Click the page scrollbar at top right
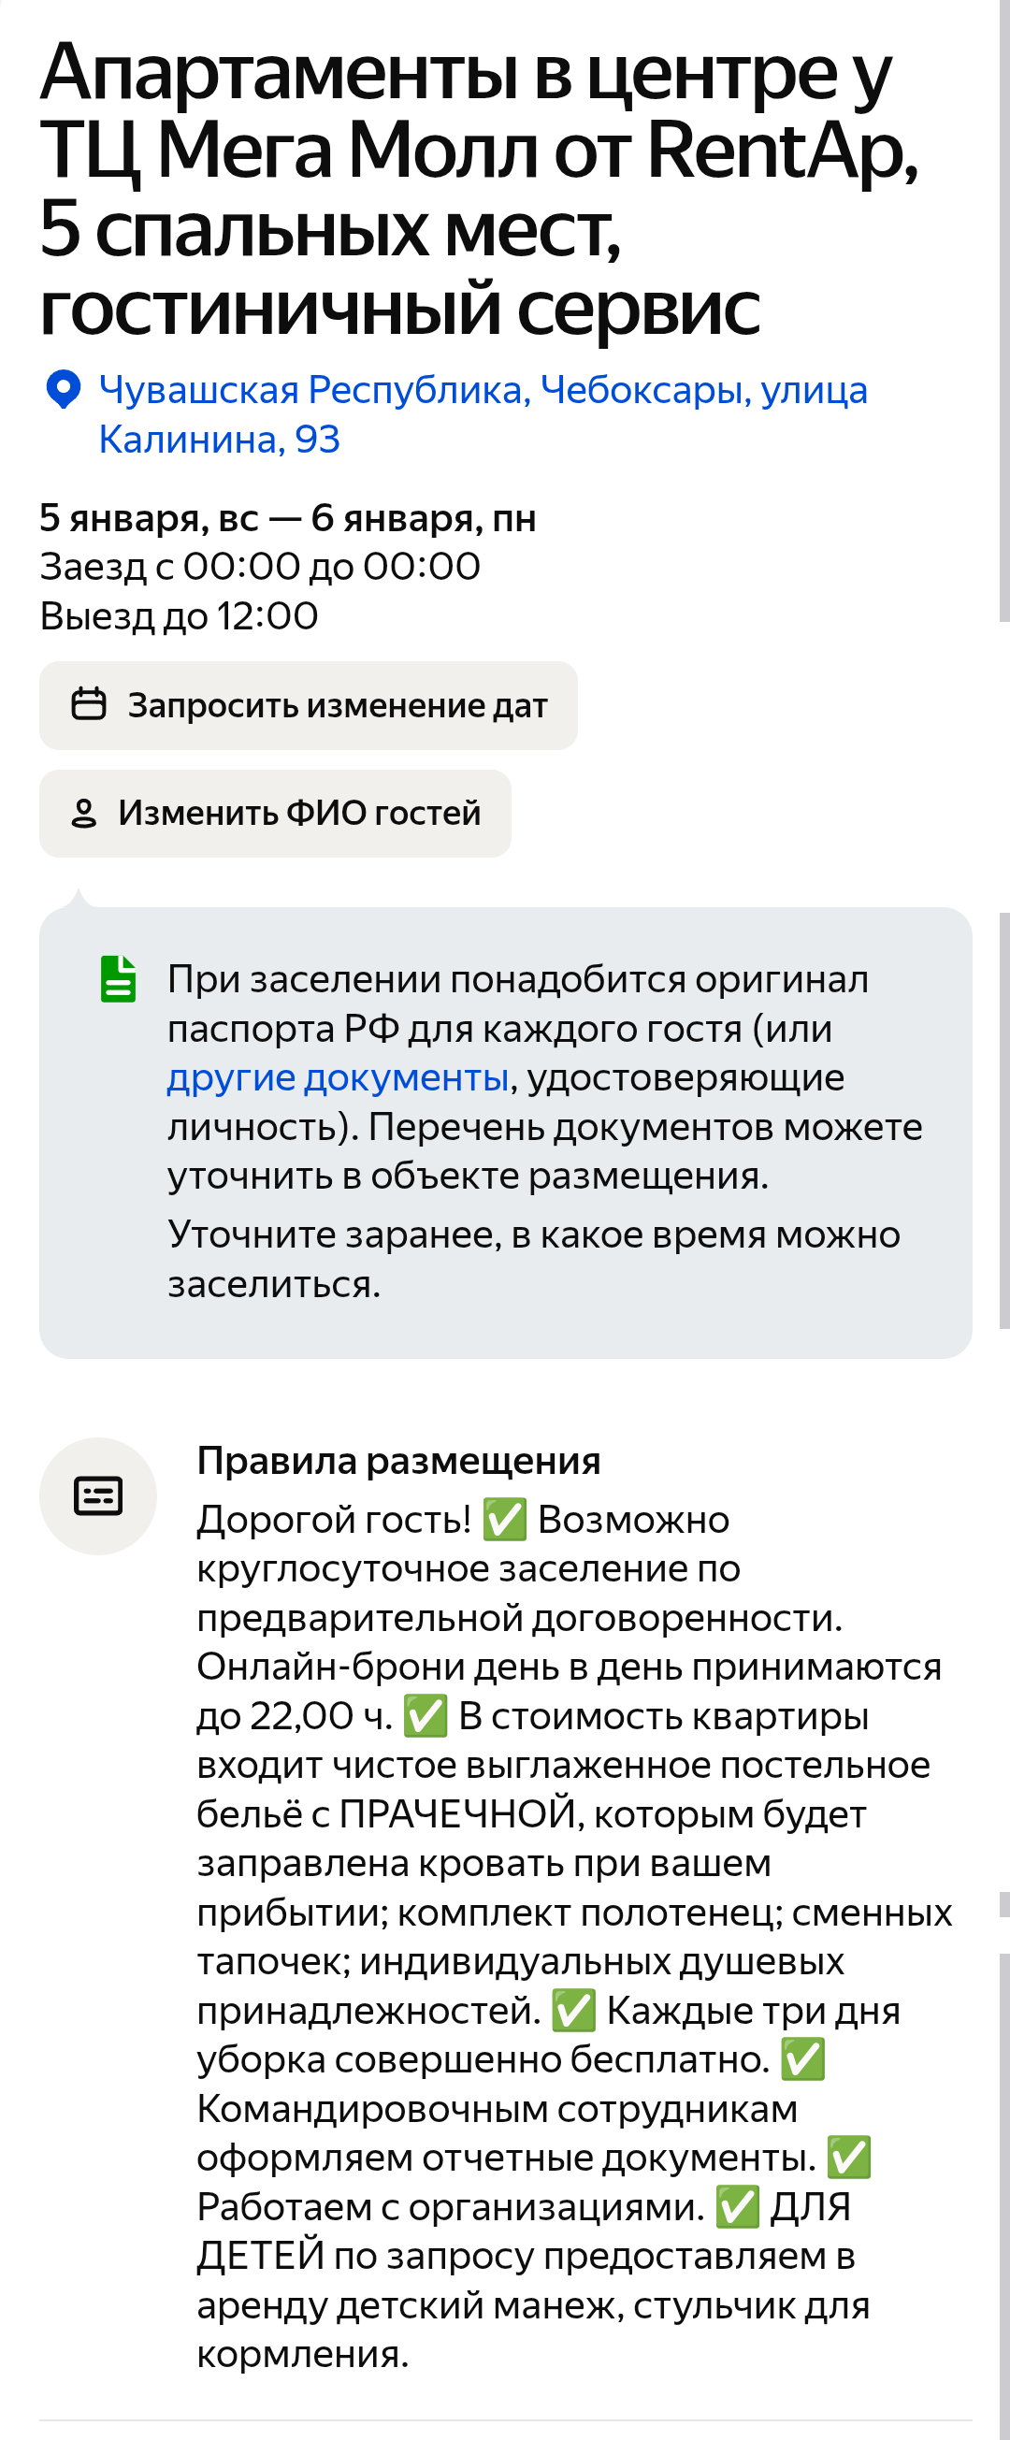 pos(1003,312)
